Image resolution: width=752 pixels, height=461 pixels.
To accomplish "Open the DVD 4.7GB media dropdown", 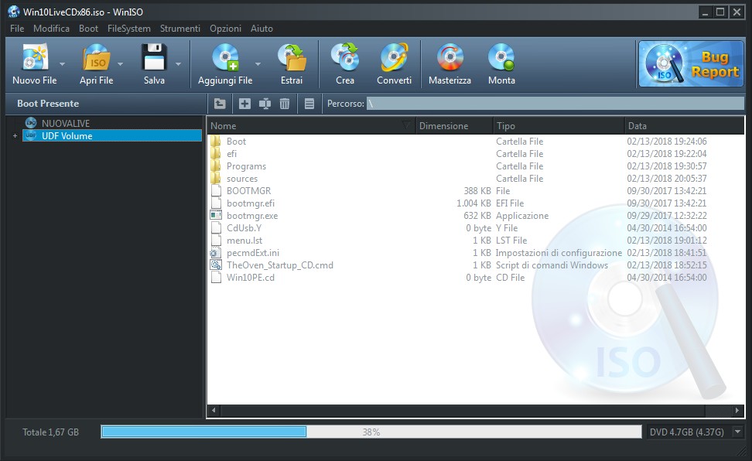I will click(737, 432).
